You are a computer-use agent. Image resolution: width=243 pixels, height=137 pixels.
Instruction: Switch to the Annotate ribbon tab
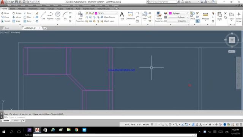click(x=22, y=9)
